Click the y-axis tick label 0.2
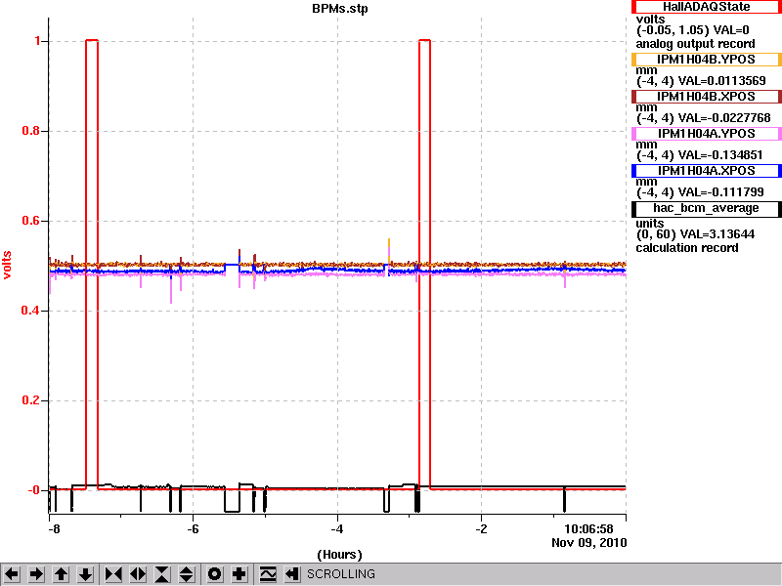782x586 pixels. point(31,400)
